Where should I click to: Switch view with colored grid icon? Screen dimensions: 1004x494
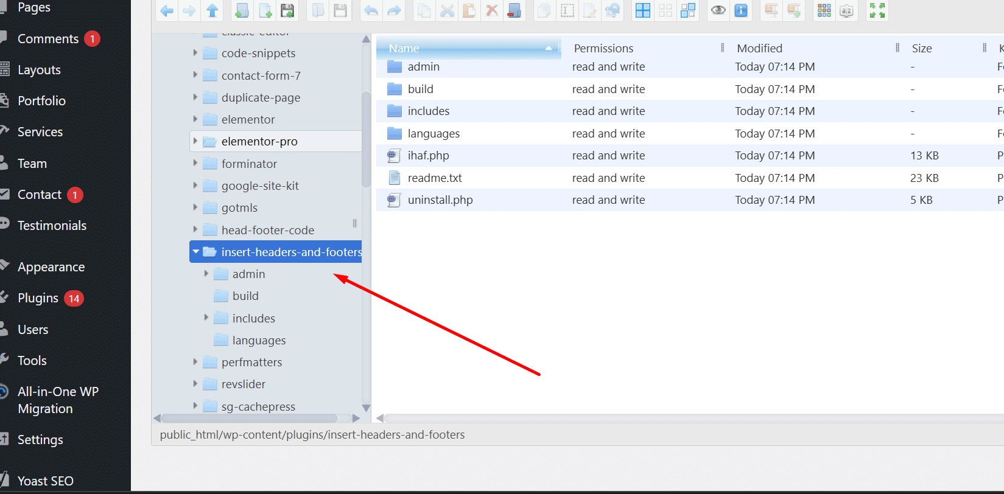pyautogui.click(x=824, y=10)
